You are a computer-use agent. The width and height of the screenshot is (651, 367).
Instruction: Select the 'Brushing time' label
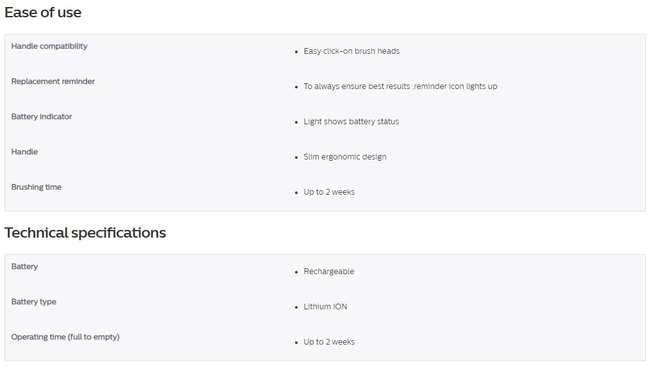click(x=36, y=187)
